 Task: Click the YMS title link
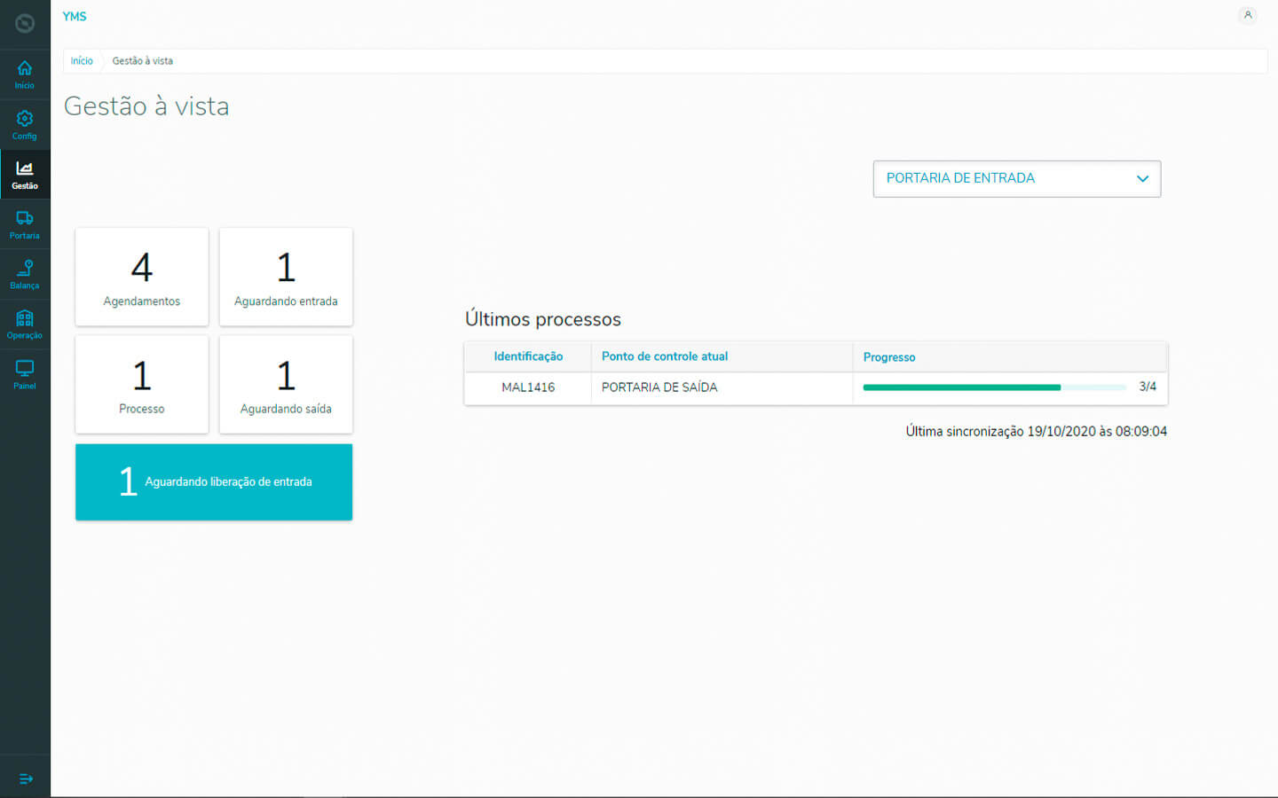point(75,16)
